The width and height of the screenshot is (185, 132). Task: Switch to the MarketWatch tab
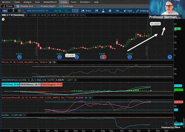coord(50,2)
